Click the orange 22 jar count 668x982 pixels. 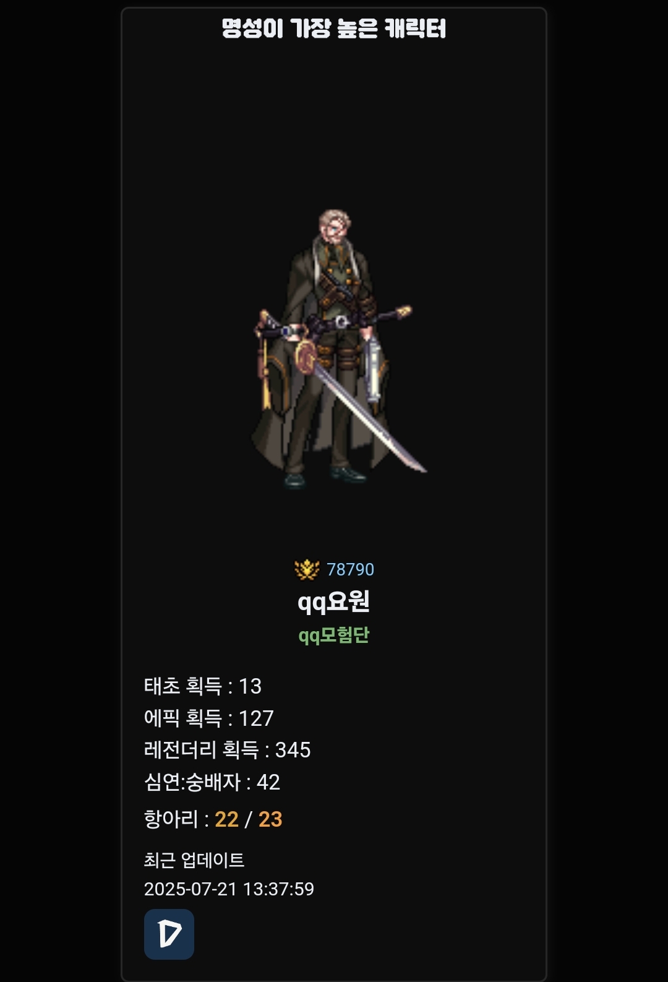click(226, 819)
